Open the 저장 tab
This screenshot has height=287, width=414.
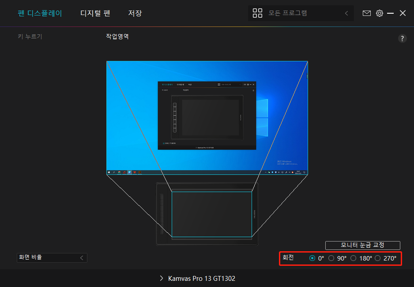(135, 13)
